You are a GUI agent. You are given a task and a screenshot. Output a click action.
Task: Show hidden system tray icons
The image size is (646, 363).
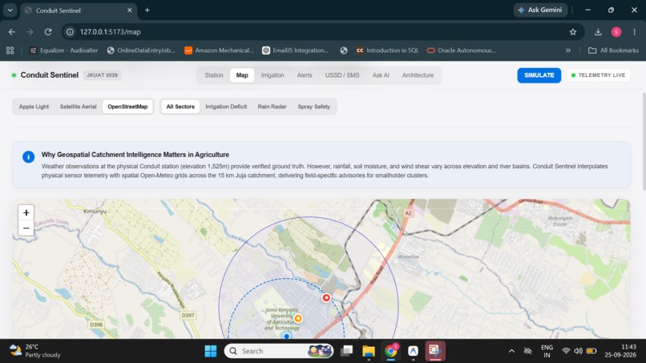coord(511,351)
